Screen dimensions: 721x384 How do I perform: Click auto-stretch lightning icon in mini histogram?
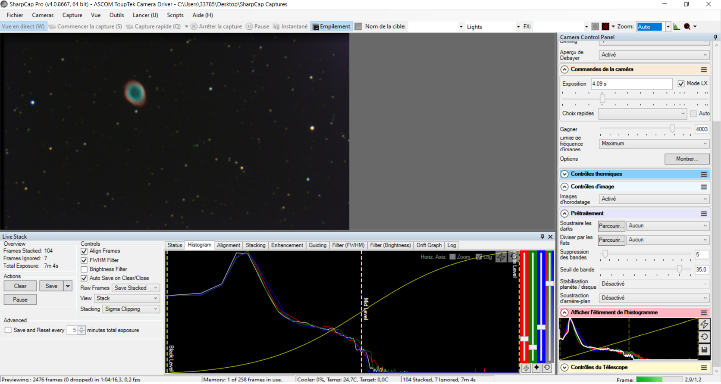(x=704, y=324)
